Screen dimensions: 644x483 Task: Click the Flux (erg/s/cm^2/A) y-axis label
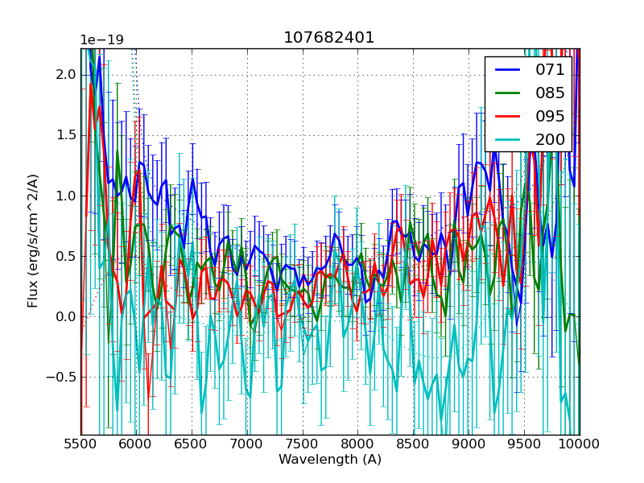[33, 242]
